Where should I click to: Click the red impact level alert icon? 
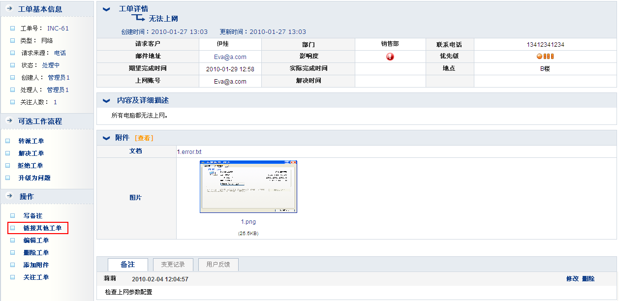[390, 57]
